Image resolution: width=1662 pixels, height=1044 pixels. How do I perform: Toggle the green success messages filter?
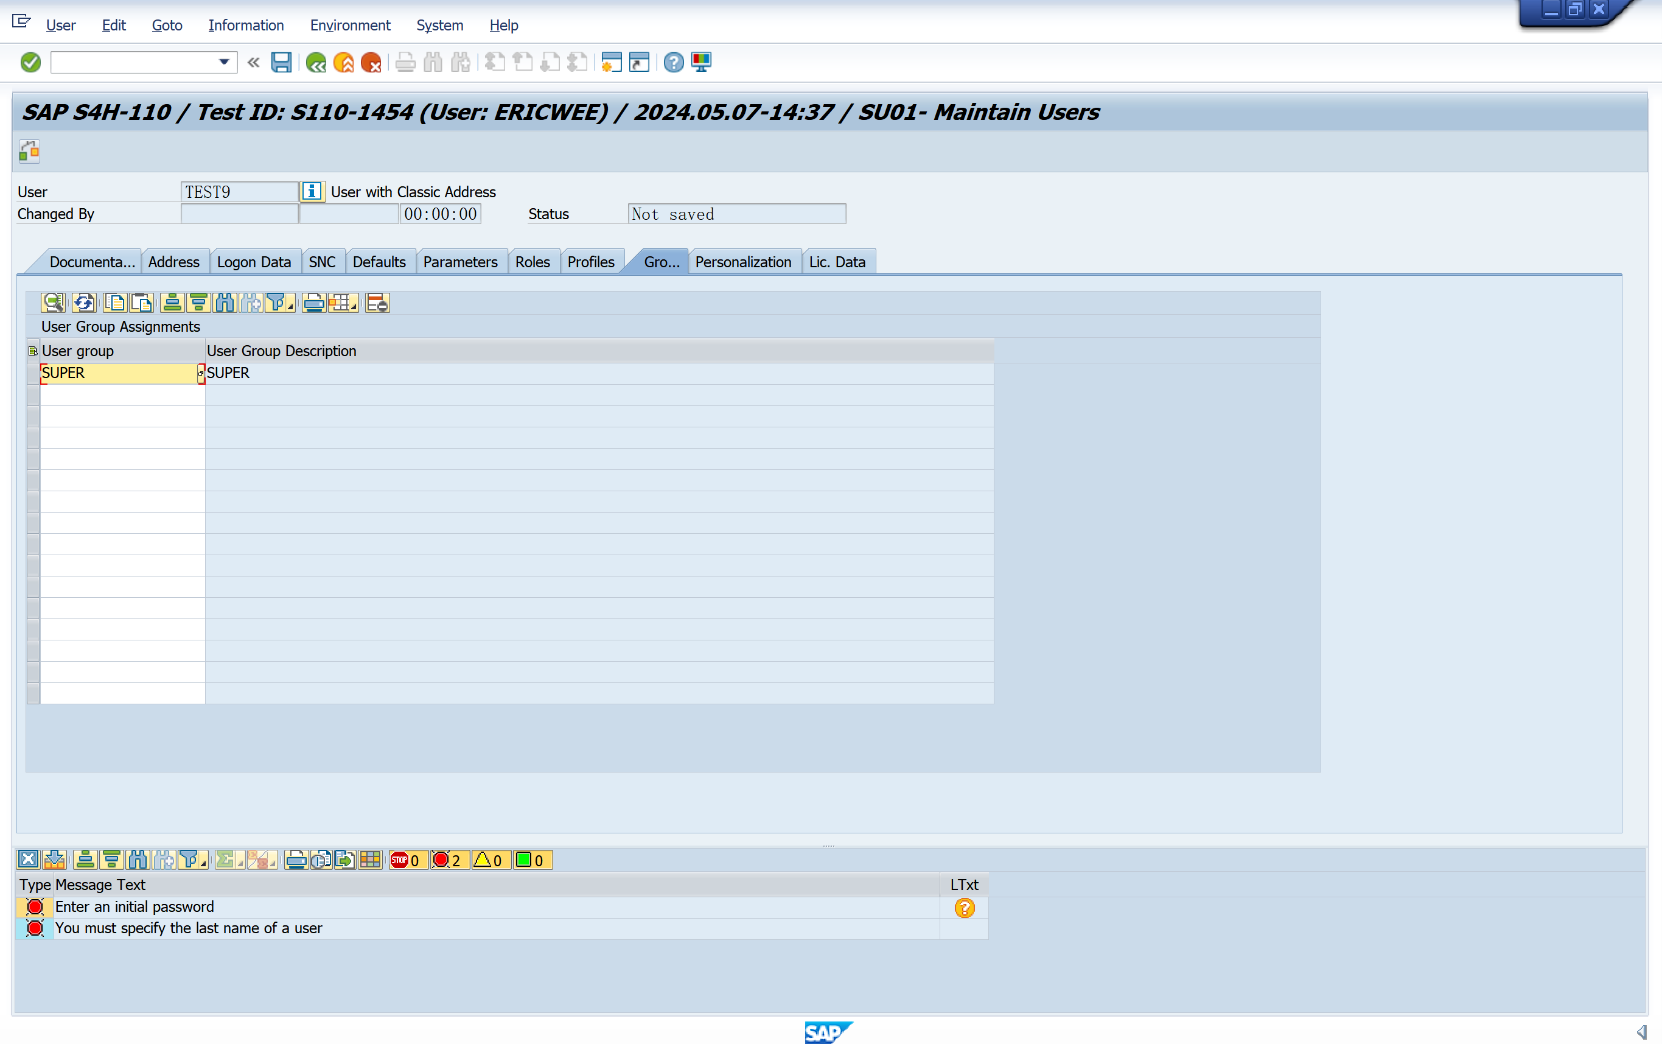531,860
